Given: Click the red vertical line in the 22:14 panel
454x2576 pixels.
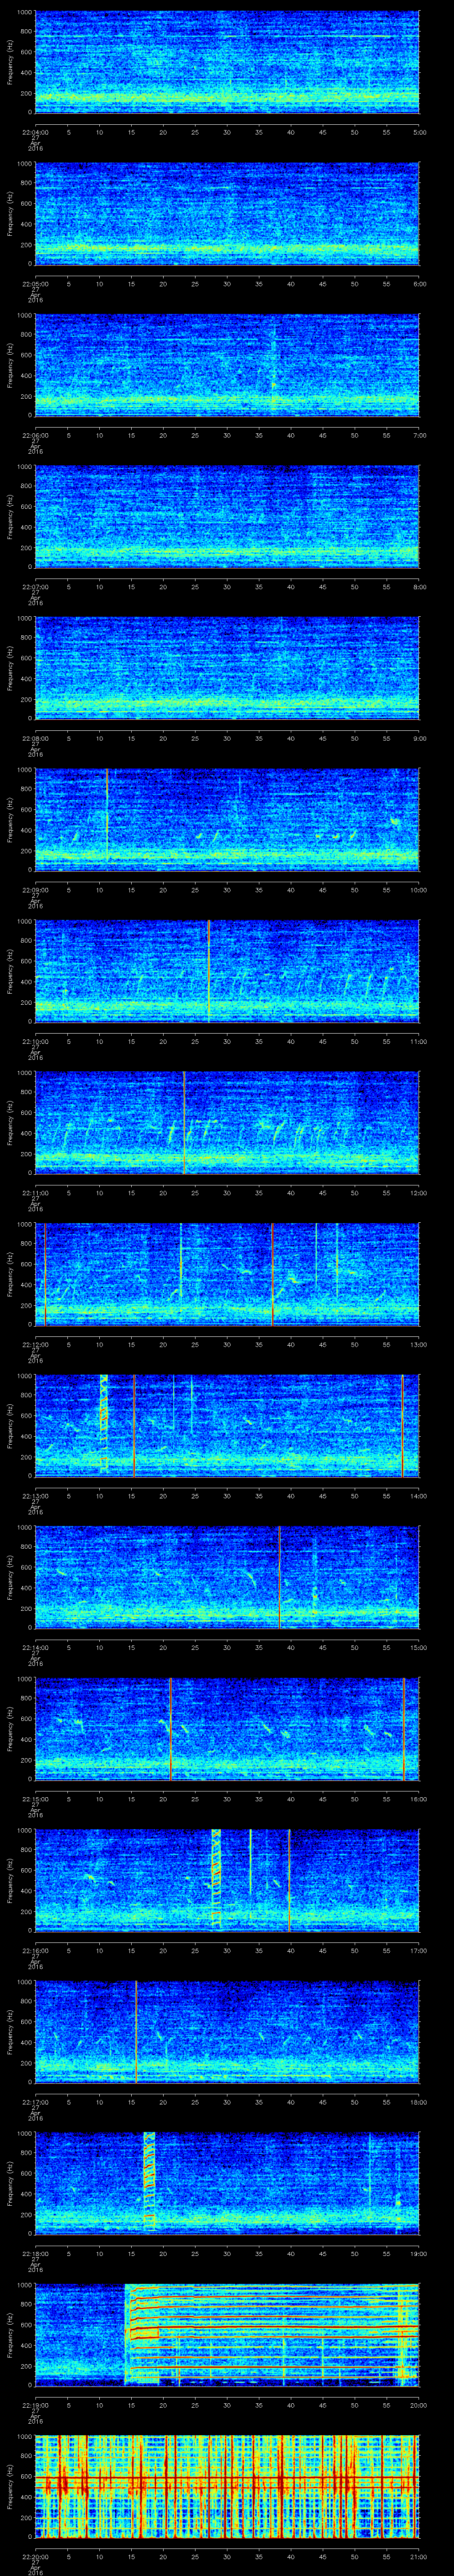Looking at the screenshot, I should (x=279, y=1577).
